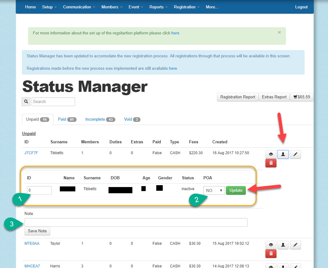The width and height of the screenshot is (328, 268).
Task: Switch to the Paid tab
Action: pos(67,119)
